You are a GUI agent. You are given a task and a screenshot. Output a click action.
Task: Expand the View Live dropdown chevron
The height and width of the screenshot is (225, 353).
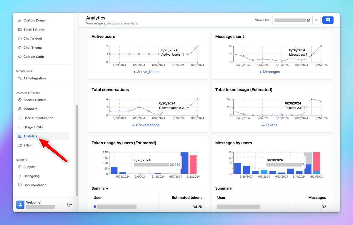(x=316, y=20)
